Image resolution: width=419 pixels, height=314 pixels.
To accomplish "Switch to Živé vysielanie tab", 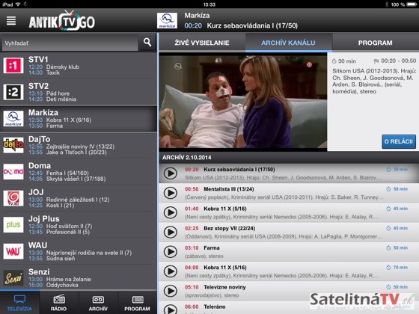I will (202, 43).
